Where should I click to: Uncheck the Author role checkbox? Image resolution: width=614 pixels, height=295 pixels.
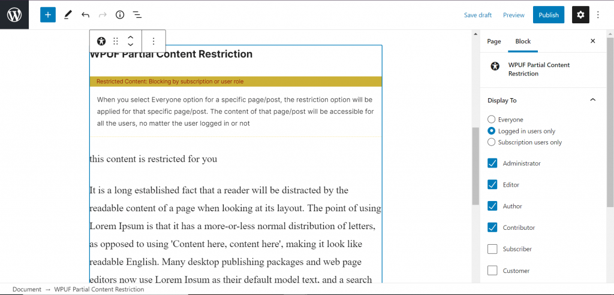(x=492, y=206)
